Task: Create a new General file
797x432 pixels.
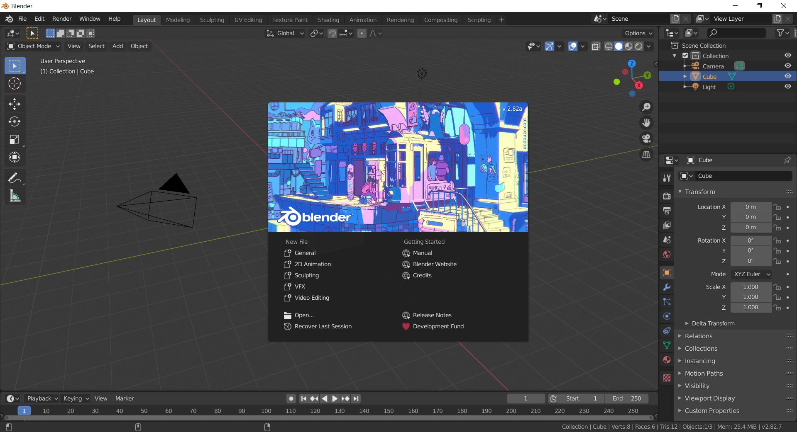Action: [x=306, y=253]
